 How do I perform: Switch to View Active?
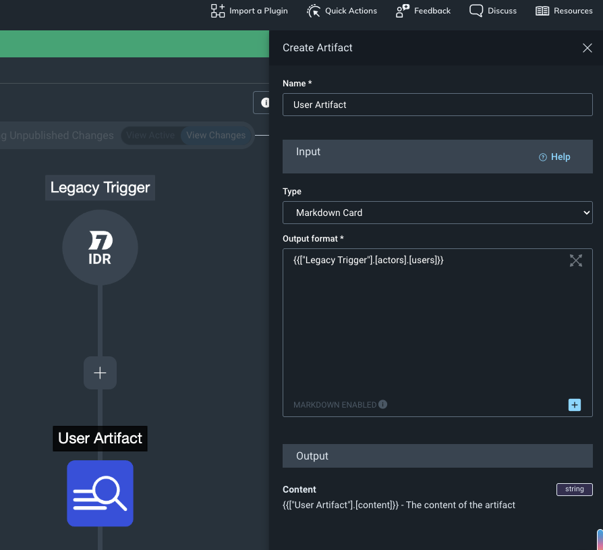(150, 135)
